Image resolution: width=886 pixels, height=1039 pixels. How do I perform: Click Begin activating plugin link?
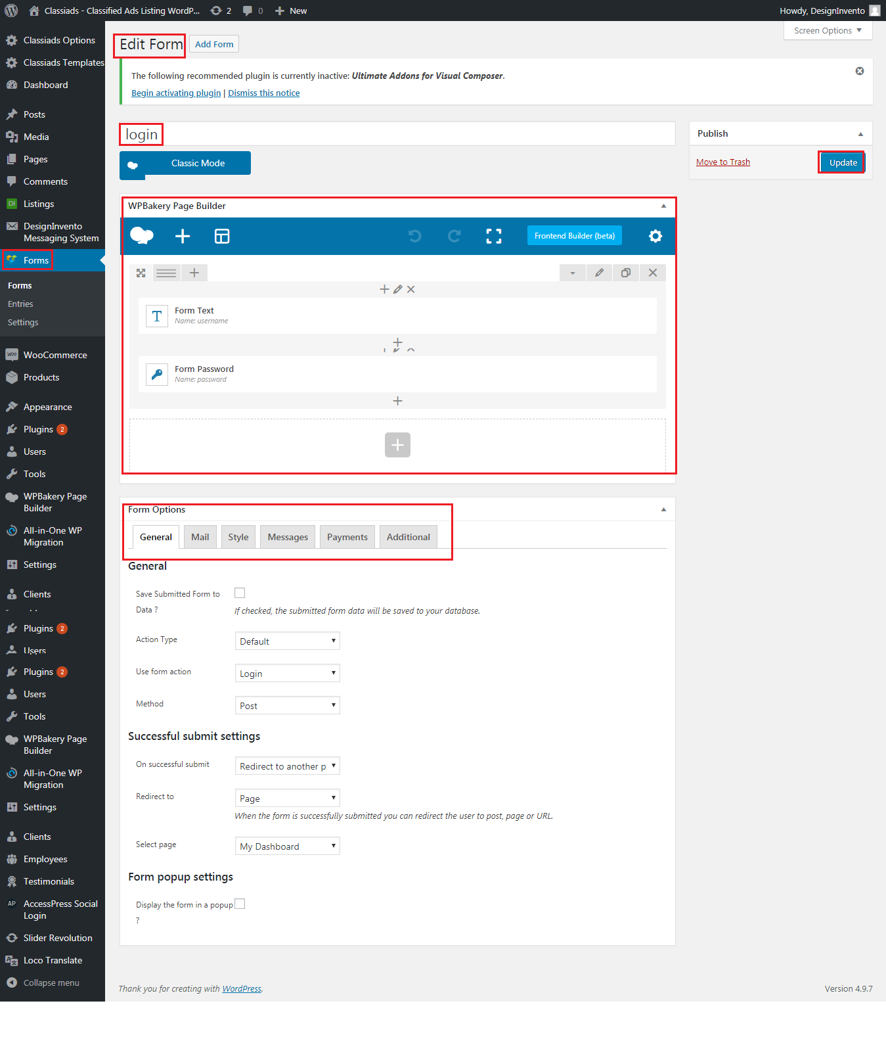(x=176, y=93)
